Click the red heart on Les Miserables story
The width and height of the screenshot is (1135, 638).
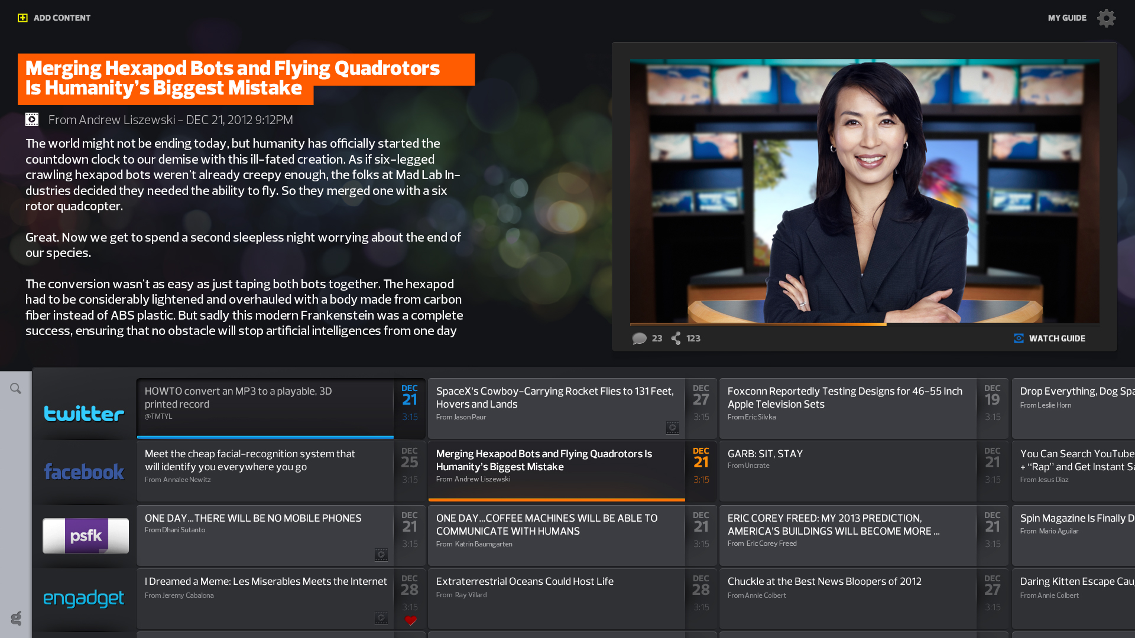pyautogui.click(x=410, y=620)
